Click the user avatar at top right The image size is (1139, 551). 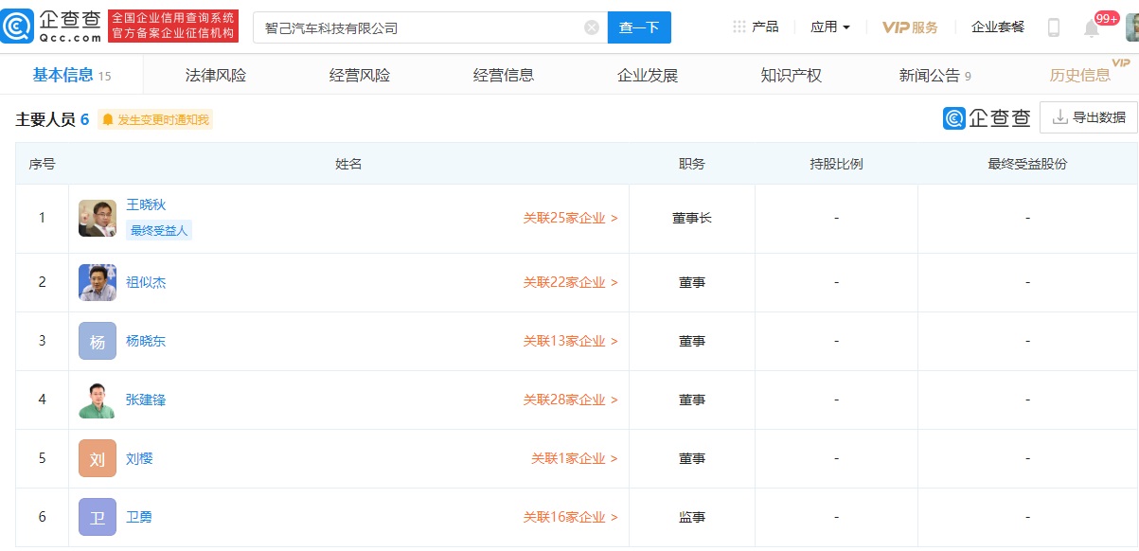(1131, 27)
